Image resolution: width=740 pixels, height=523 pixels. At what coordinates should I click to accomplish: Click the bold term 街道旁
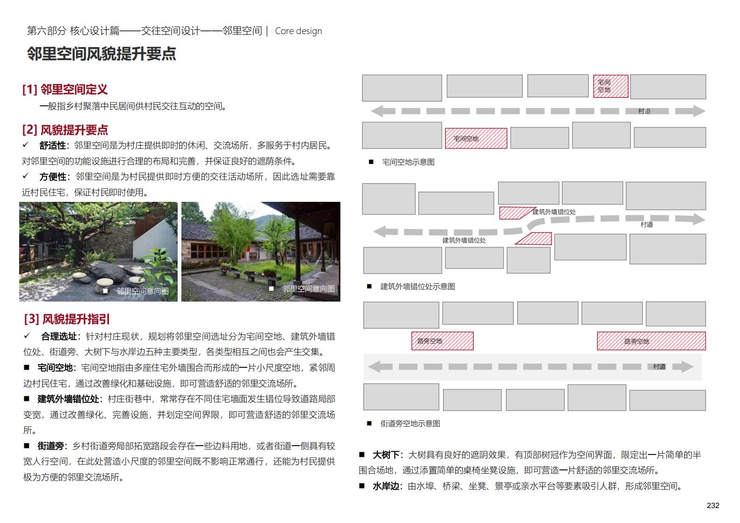pos(50,446)
